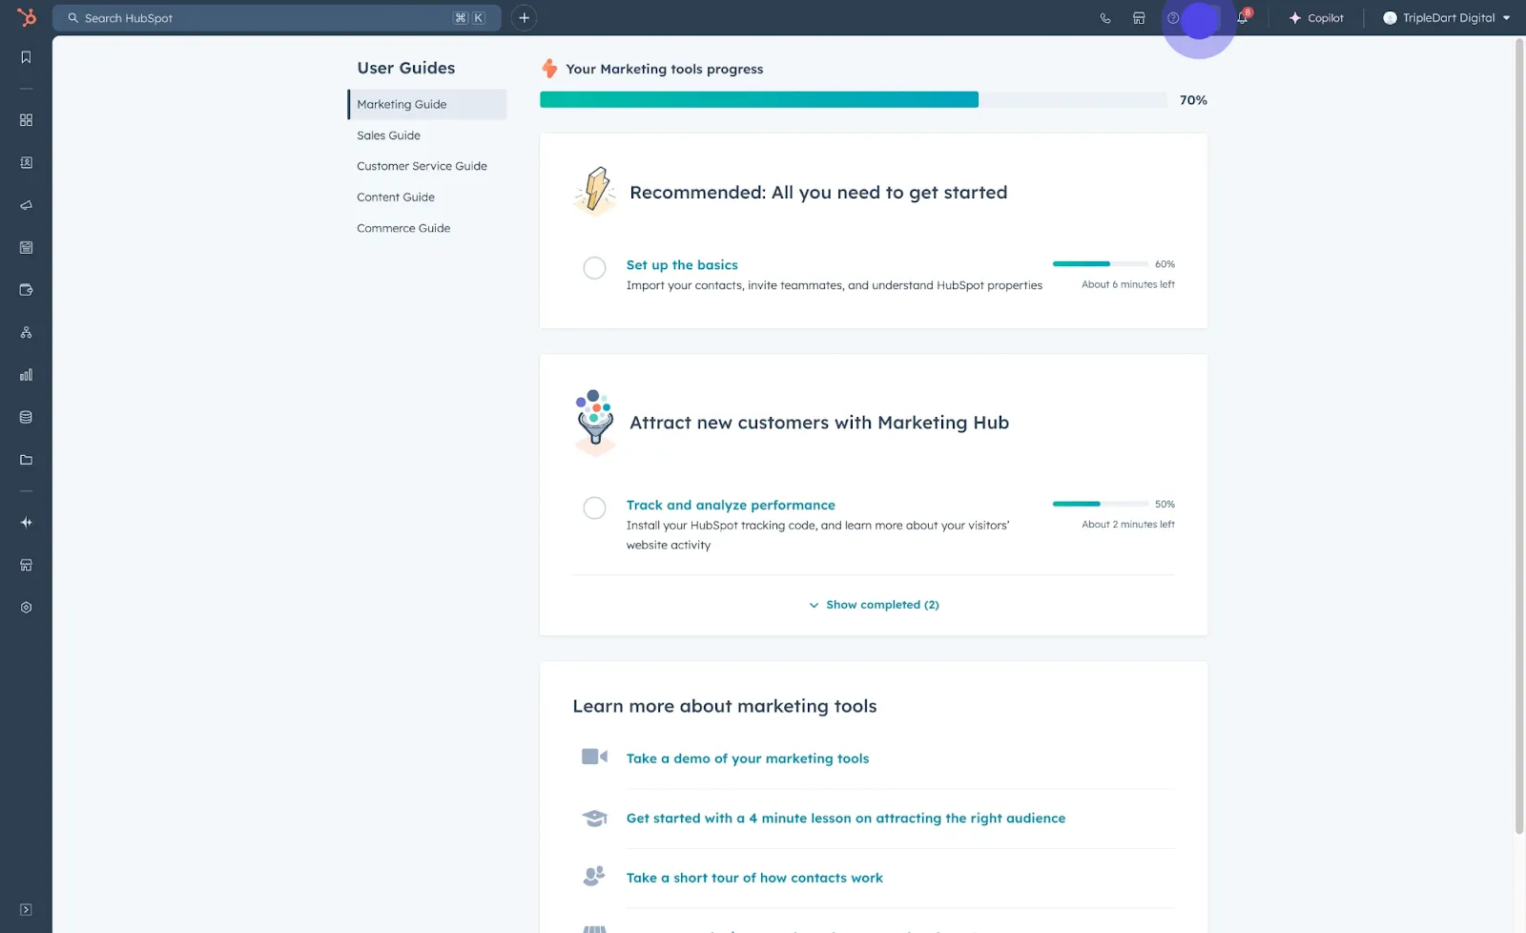Open Take a demo of your marketing tools

pos(748,758)
